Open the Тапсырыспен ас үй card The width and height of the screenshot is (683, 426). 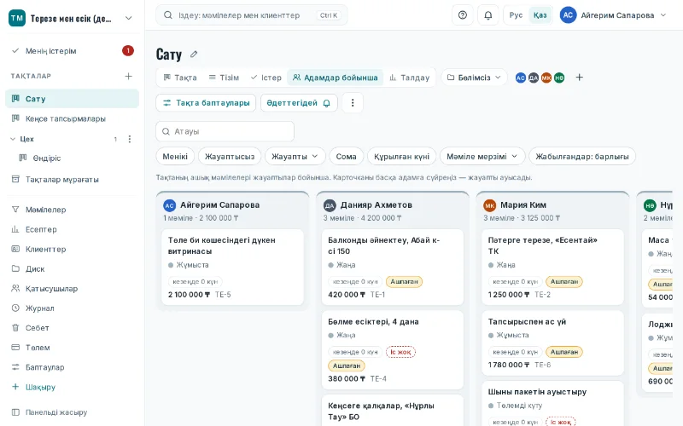pos(552,343)
